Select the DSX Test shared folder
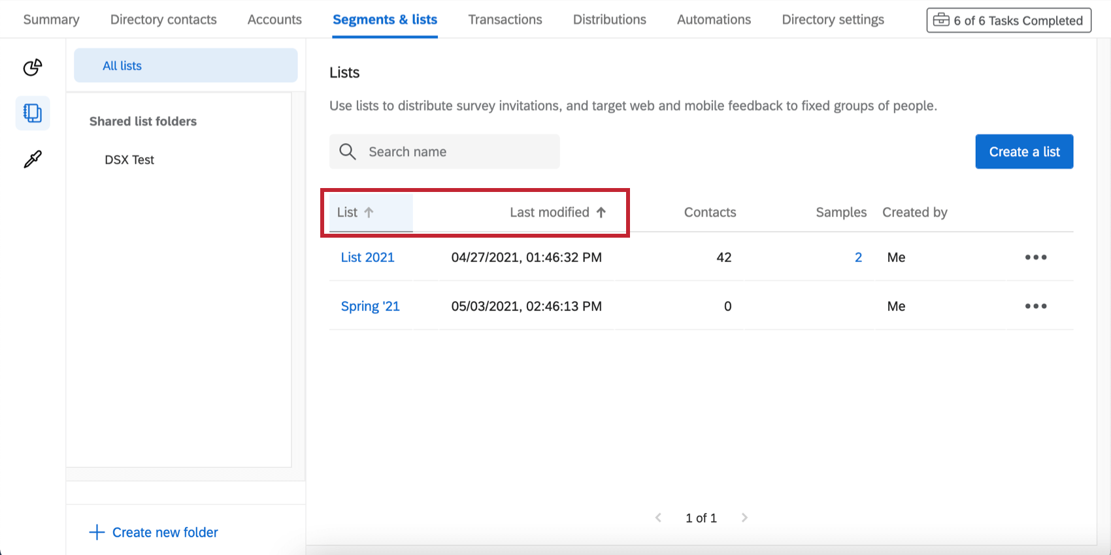 click(129, 160)
